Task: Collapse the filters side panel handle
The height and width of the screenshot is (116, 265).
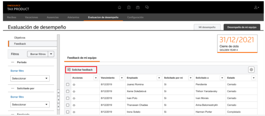Action: 58,93
